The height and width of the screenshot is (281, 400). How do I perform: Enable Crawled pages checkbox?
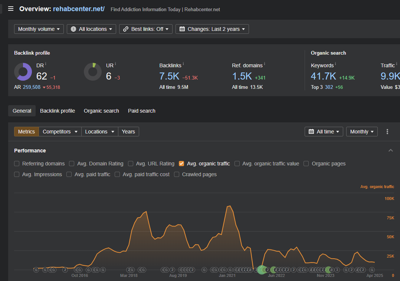(177, 174)
